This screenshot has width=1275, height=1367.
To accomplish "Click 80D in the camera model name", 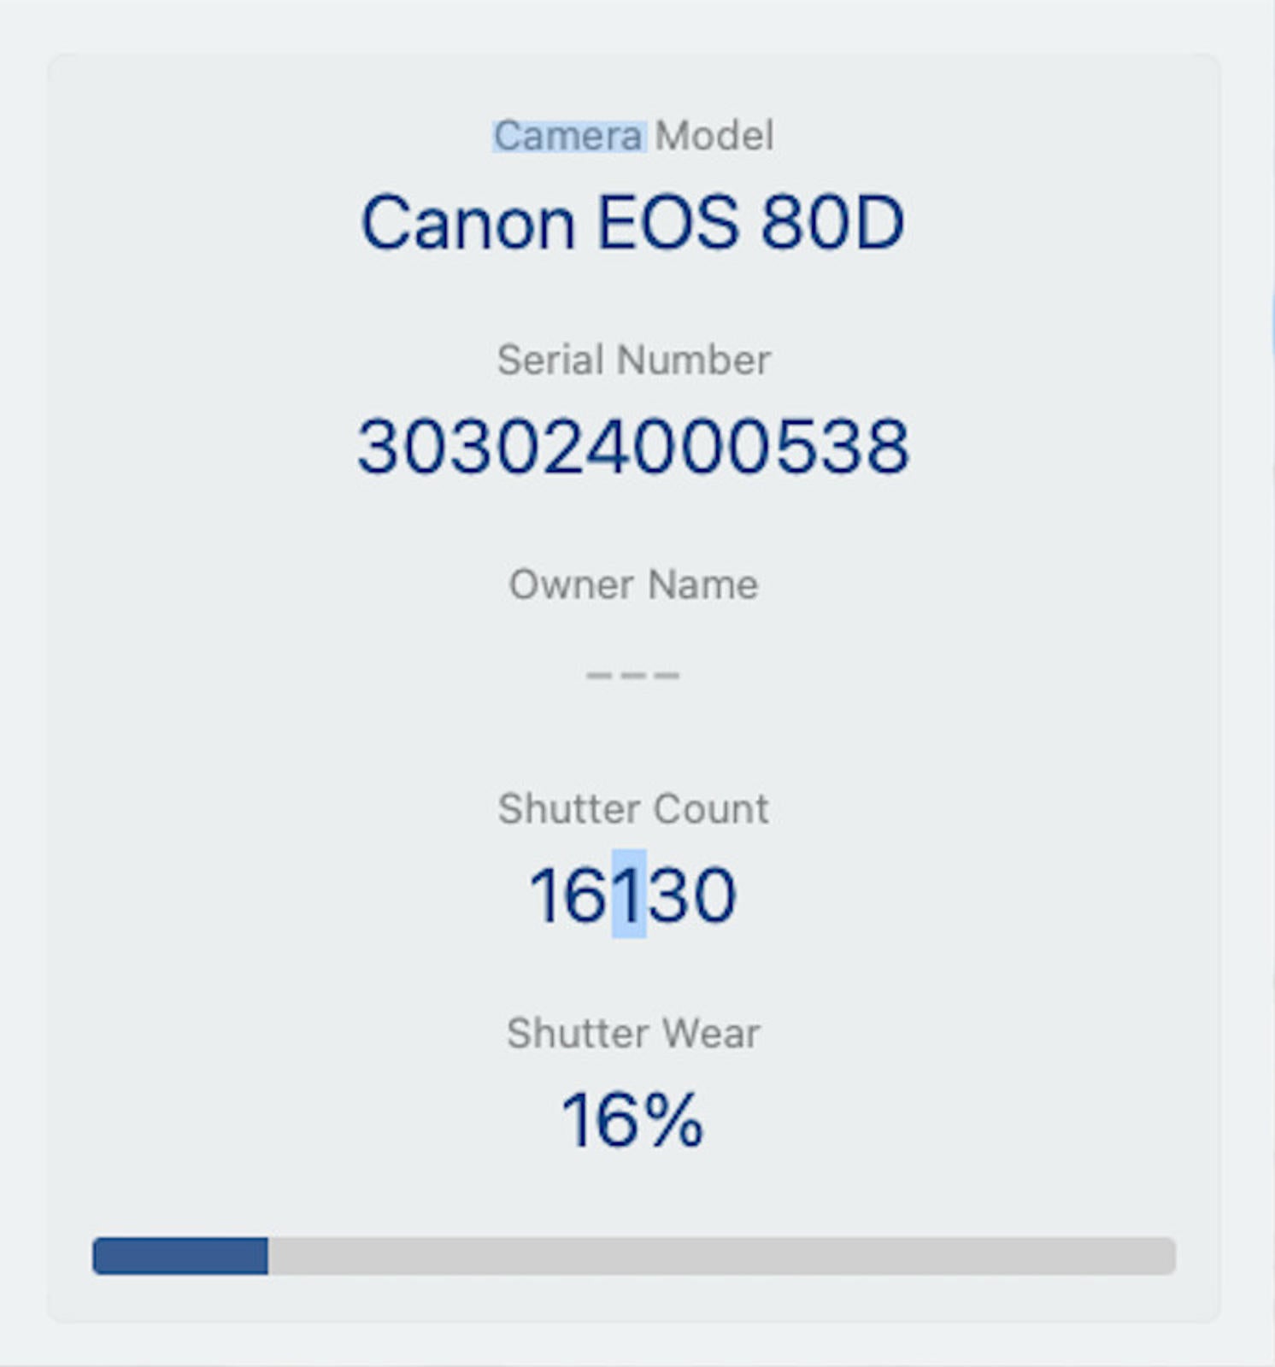I will point(831,223).
